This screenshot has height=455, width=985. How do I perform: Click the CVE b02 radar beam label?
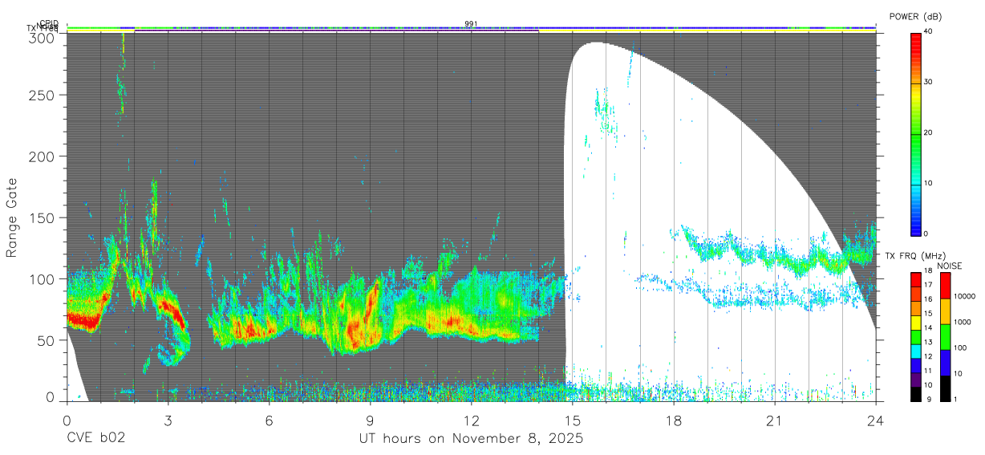(95, 439)
